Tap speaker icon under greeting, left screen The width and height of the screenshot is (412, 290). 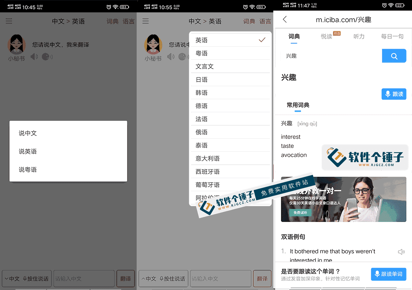(x=34, y=57)
